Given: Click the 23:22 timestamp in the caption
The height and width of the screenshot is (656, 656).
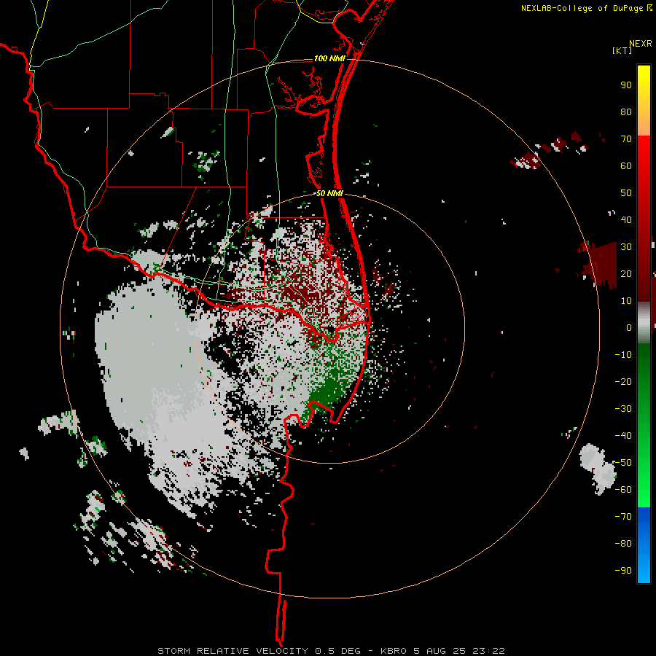Looking at the screenshot, I should coord(489,651).
